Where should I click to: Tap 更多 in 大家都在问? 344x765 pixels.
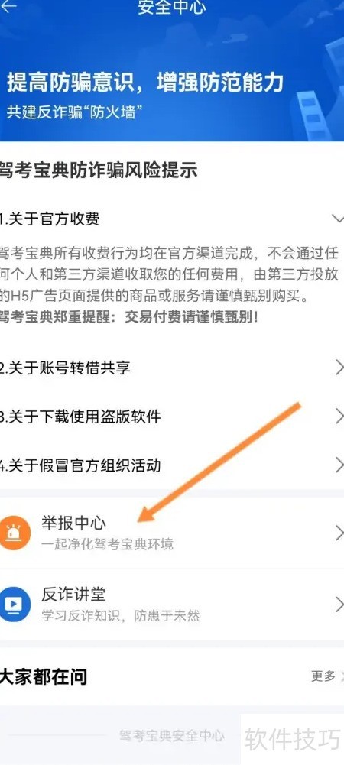pyautogui.click(x=323, y=676)
